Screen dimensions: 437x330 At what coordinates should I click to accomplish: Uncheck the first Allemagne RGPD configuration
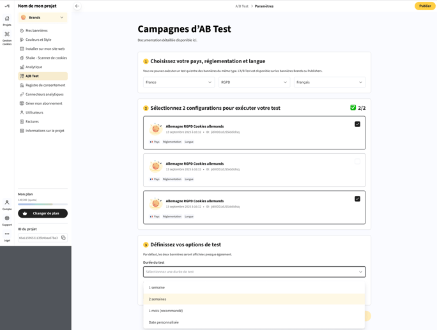point(357,124)
